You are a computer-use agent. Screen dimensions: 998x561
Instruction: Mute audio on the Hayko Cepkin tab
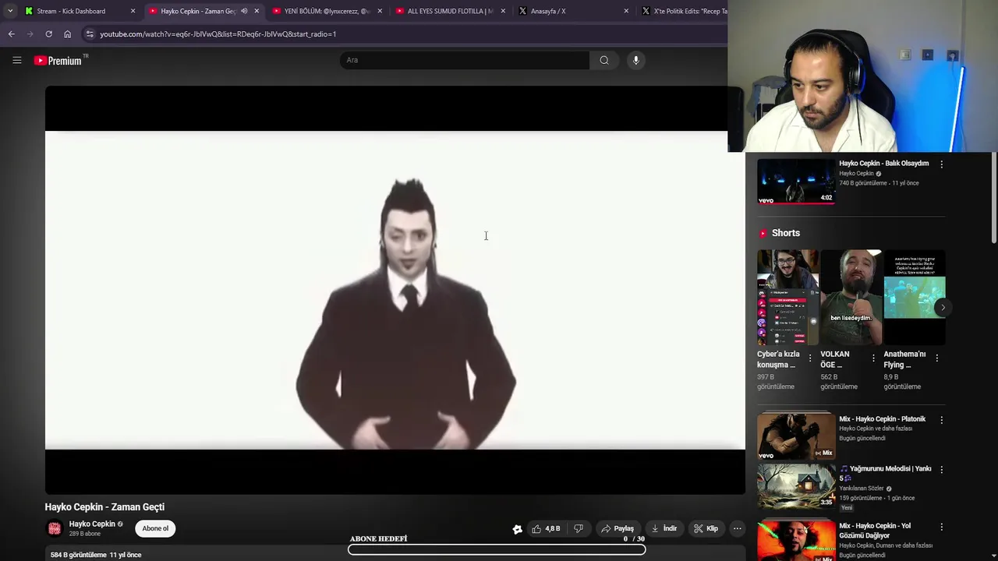click(x=244, y=11)
